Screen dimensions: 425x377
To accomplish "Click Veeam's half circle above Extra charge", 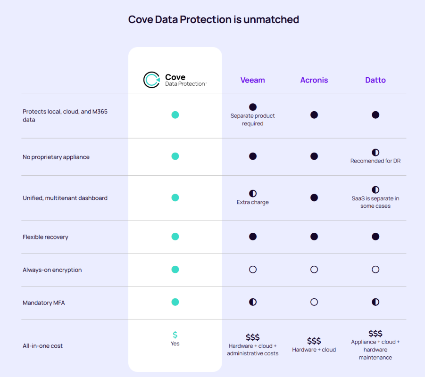I will click(x=253, y=194).
